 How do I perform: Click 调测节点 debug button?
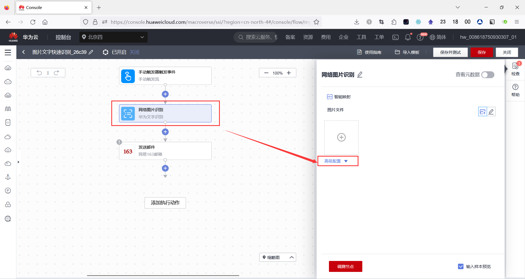pyautogui.click(x=345, y=266)
